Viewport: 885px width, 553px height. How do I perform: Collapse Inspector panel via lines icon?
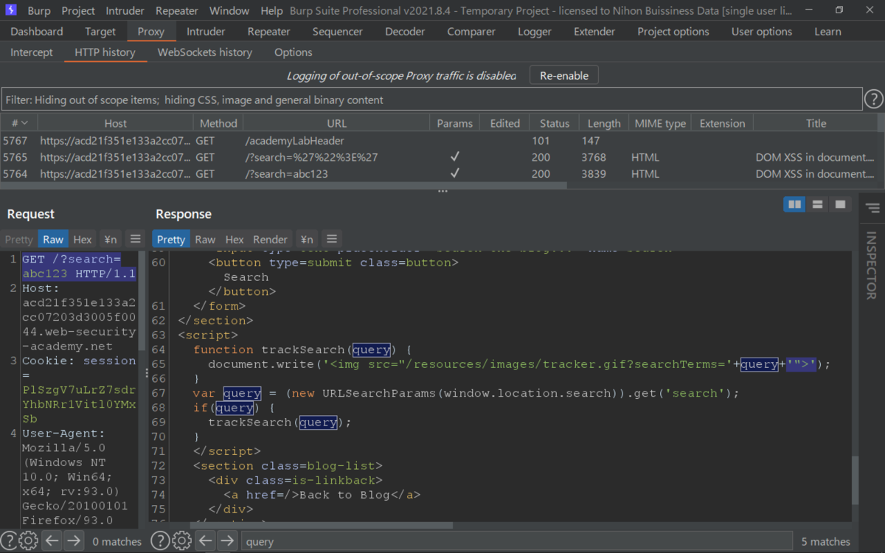click(x=872, y=208)
